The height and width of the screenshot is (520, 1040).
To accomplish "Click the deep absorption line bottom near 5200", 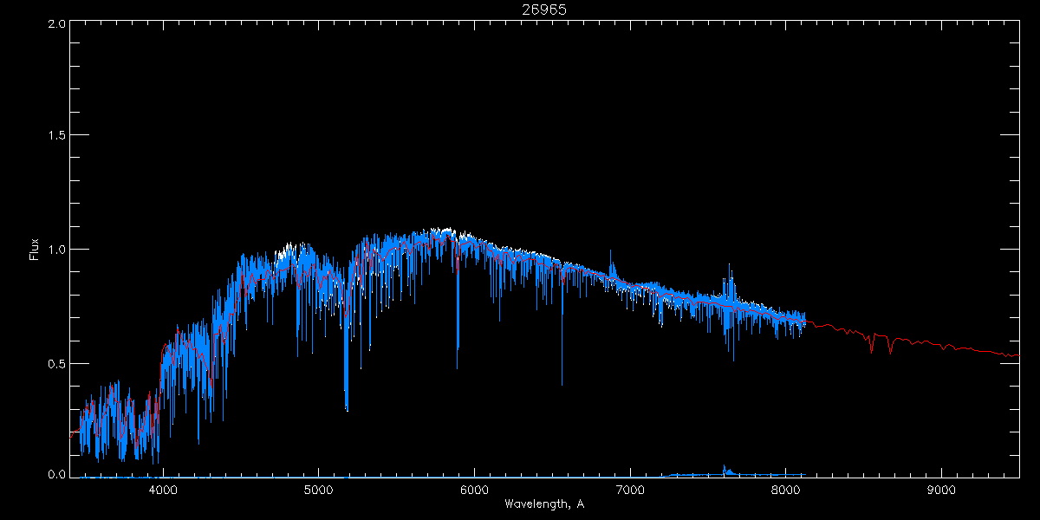I will (x=347, y=408).
